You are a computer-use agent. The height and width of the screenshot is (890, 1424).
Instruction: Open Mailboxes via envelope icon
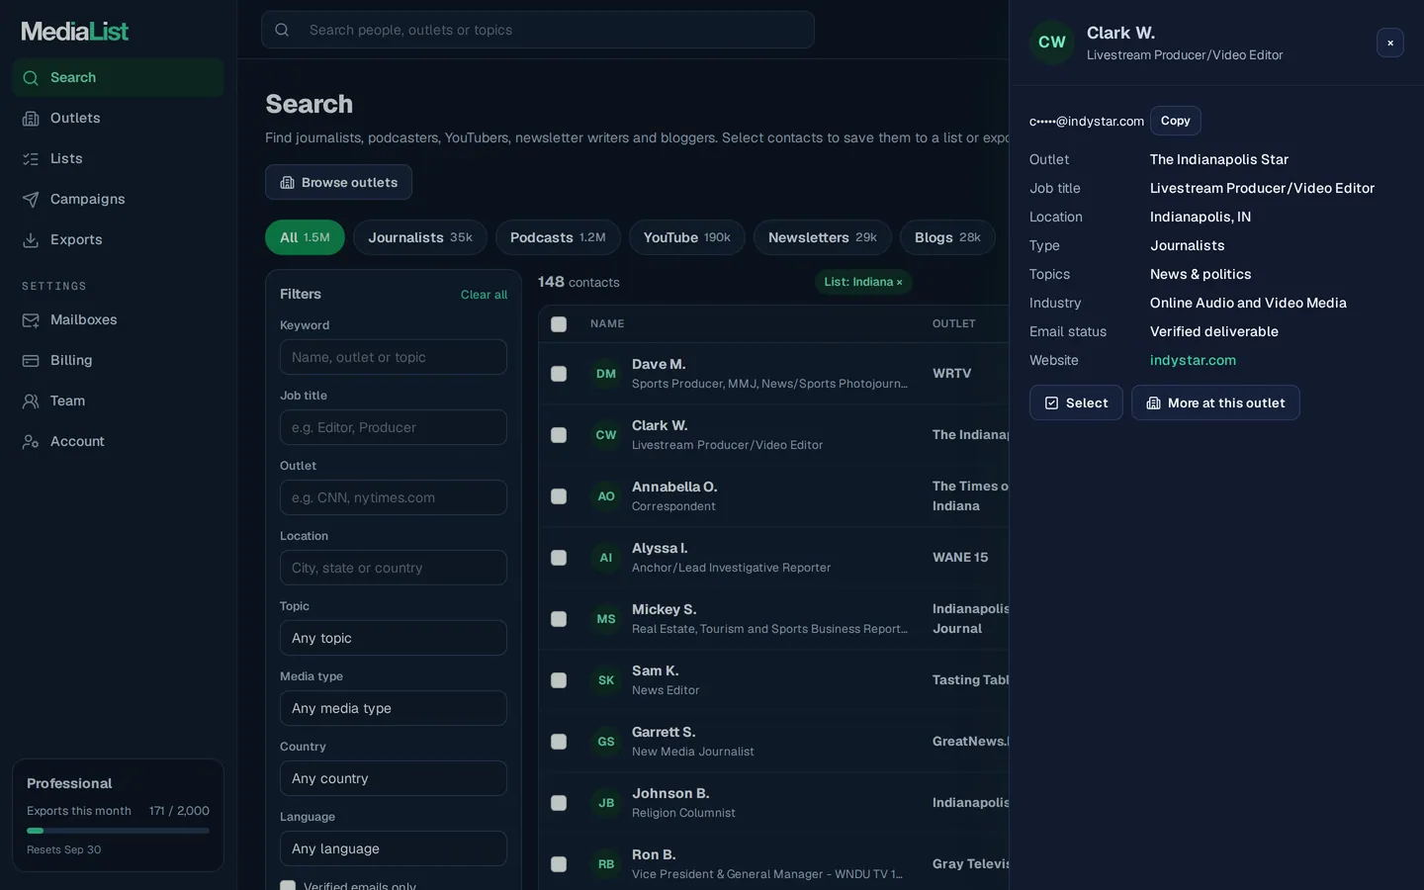[x=31, y=320]
